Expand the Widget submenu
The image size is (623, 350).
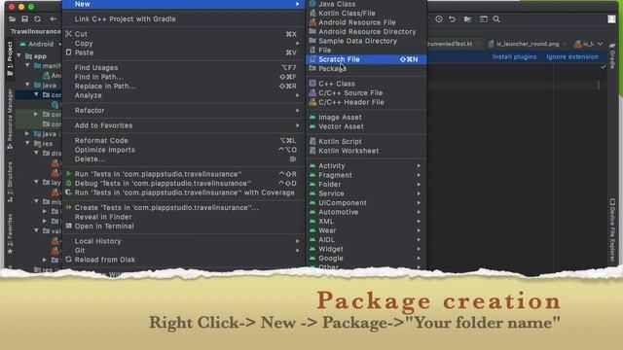[366, 249]
